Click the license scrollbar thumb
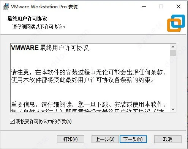Image resolution: width=188 pixels, height=149 pixels. coord(173,53)
